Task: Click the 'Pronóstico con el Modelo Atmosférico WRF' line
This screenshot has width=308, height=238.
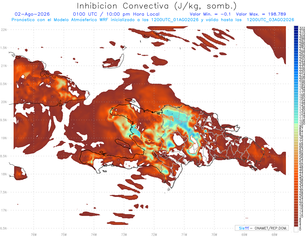Action: click(x=153, y=20)
